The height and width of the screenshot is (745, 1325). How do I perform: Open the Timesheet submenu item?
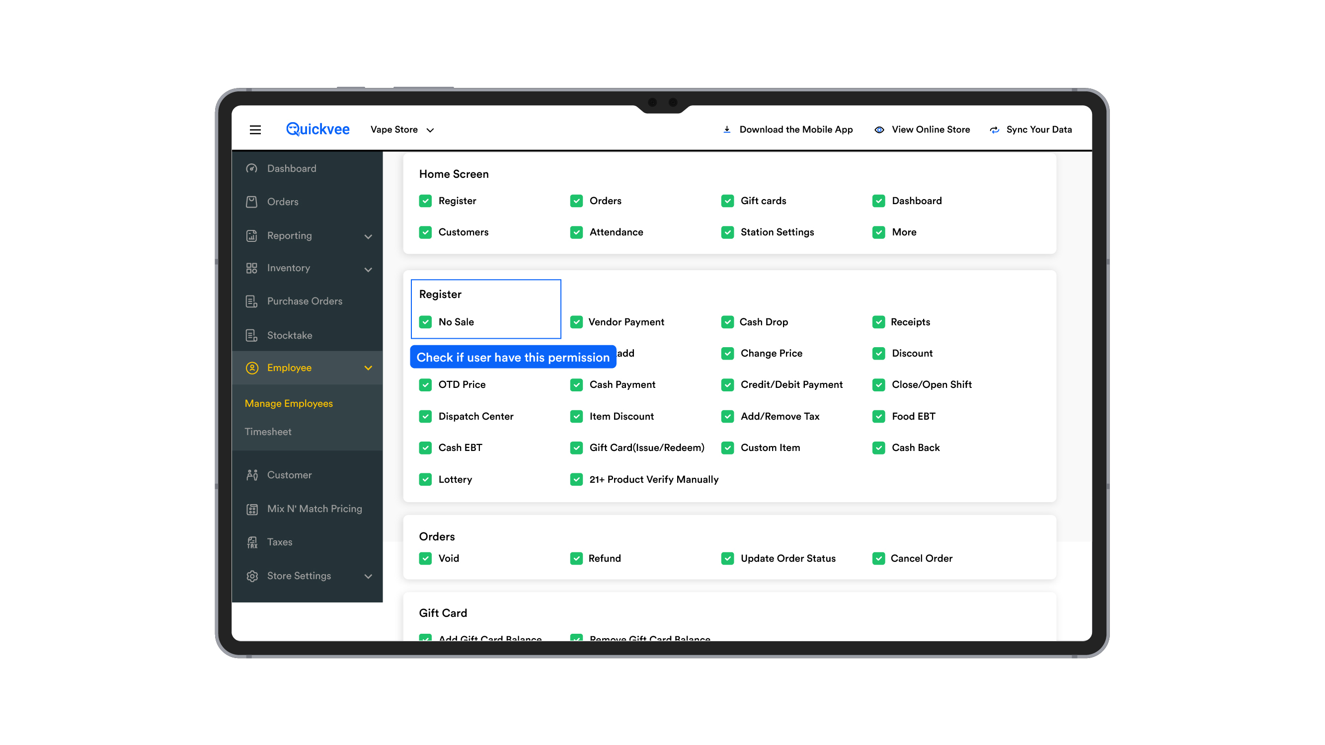[268, 432]
